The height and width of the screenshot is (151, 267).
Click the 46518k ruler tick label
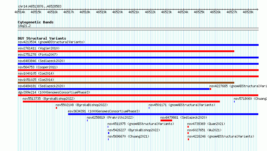point(85,12)
